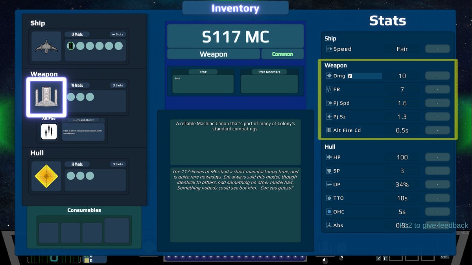Click the Dmg stat icon
The width and height of the screenshot is (472, 265).
point(329,76)
